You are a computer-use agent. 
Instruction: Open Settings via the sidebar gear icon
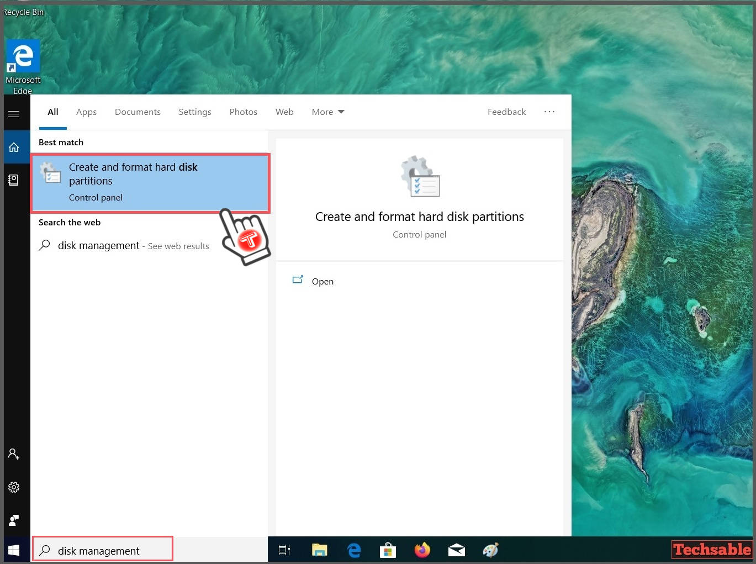coord(14,487)
